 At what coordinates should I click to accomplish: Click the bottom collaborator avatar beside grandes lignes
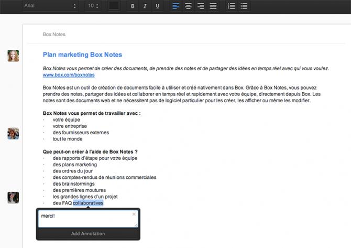pos(13,198)
